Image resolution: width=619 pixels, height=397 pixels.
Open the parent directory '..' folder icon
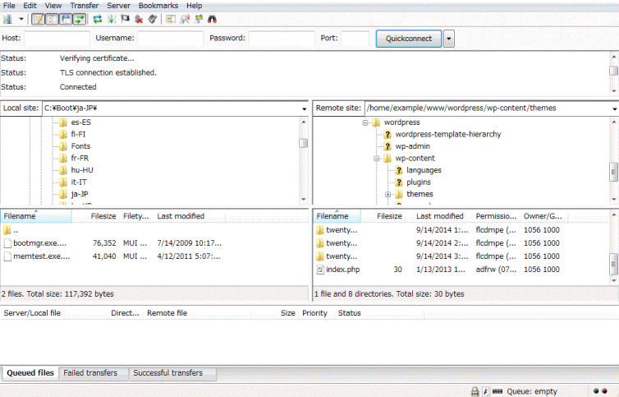click(7, 230)
